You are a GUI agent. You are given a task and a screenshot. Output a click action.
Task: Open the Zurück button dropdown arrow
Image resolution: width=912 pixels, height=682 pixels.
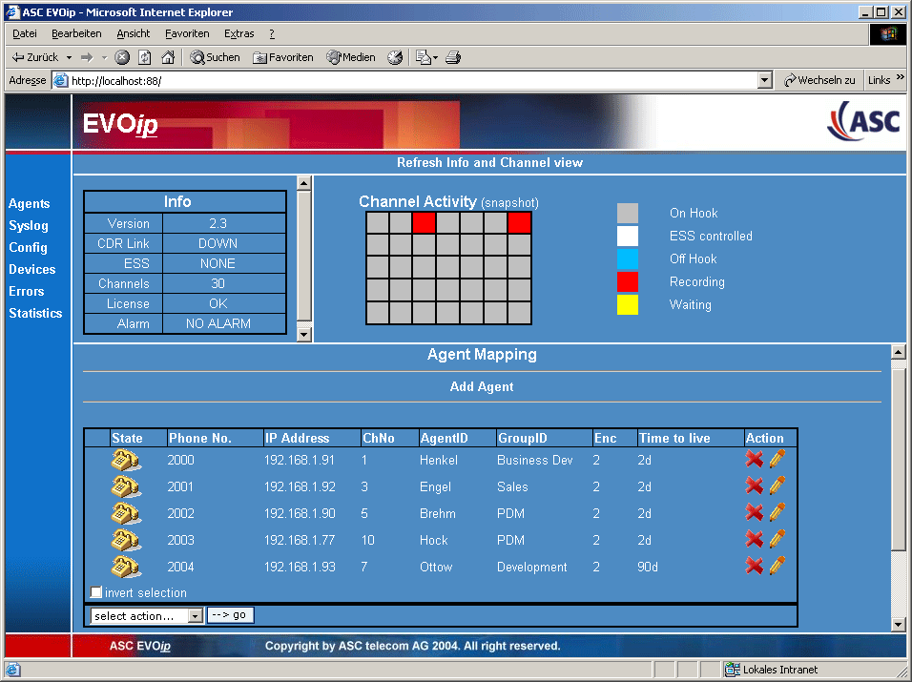[69, 57]
